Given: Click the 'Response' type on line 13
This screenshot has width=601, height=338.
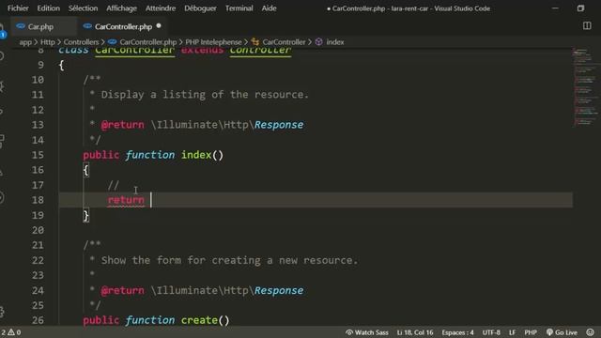Looking at the screenshot, I should coord(279,125).
